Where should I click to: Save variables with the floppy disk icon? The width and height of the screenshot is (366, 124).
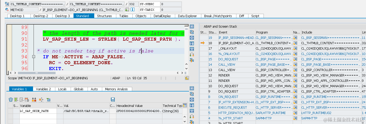tap(113, 99)
